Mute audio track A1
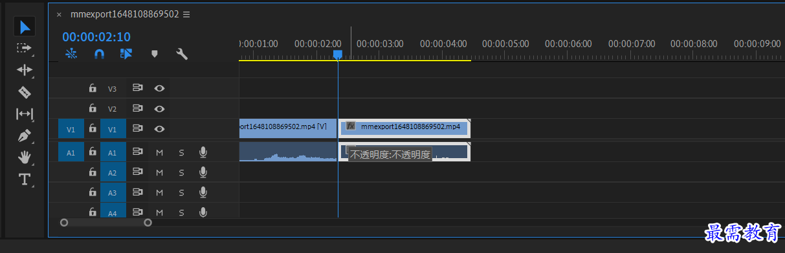The image size is (785, 253). pos(159,153)
